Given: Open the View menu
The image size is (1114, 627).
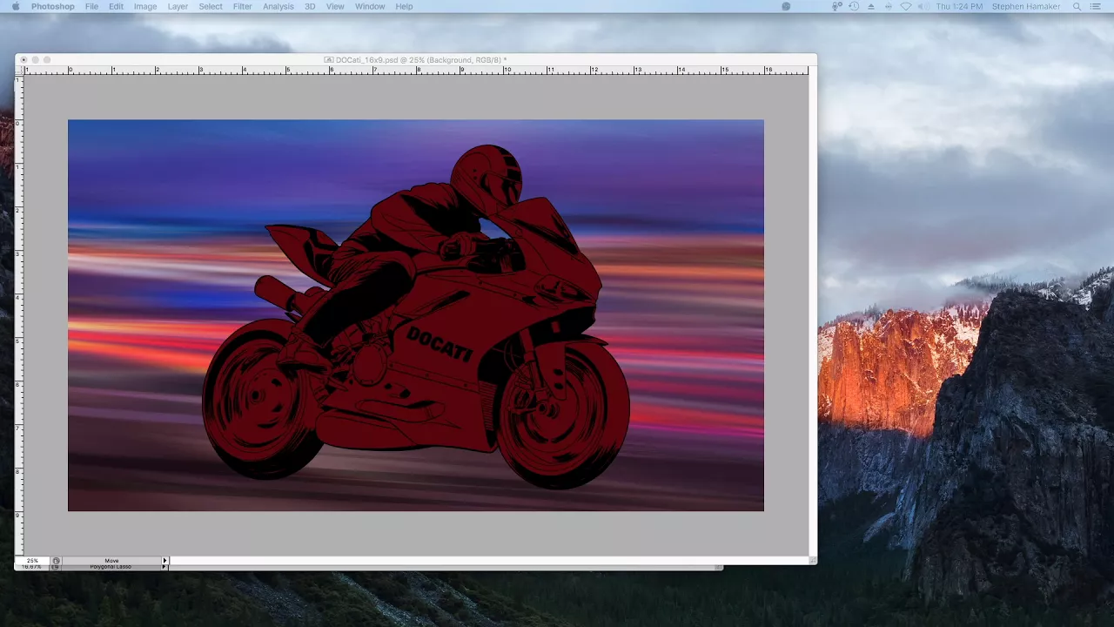Looking at the screenshot, I should (335, 6).
